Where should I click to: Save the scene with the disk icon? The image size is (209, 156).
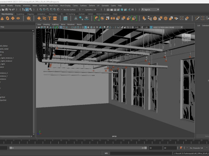tap(7, 10)
